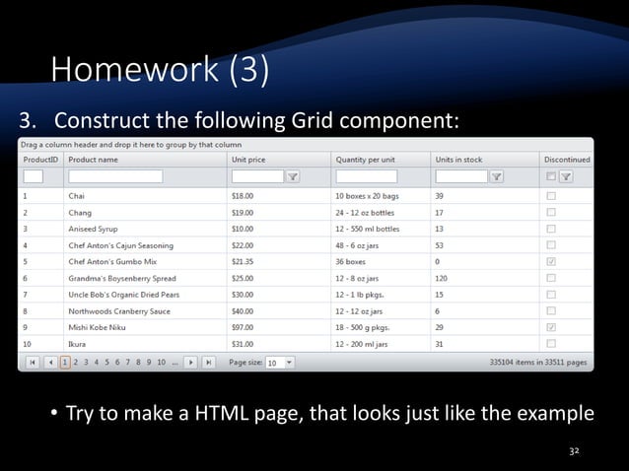Screen dimensions: 629x471
Task: Go to page 10 in pager
Action: tap(162, 363)
